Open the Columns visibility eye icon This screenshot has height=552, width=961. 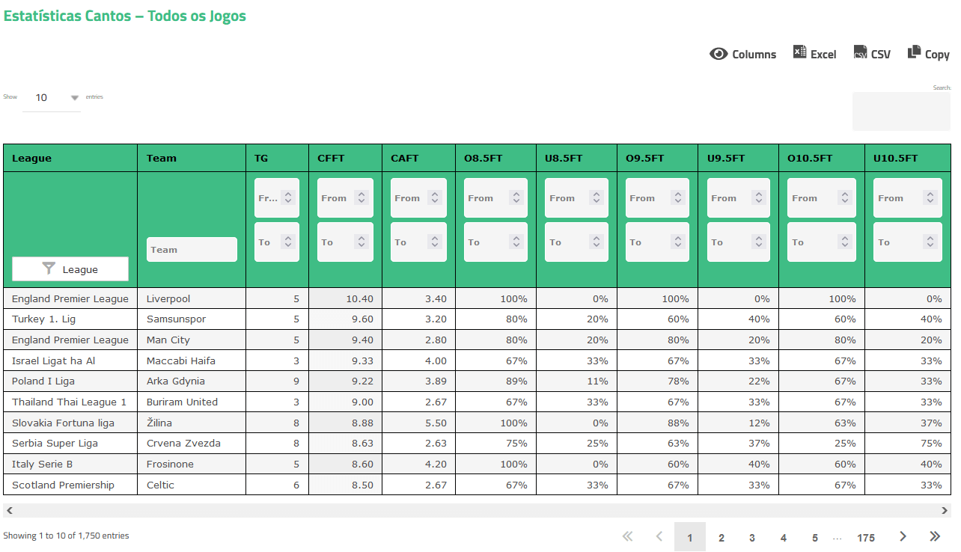[x=719, y=54]
